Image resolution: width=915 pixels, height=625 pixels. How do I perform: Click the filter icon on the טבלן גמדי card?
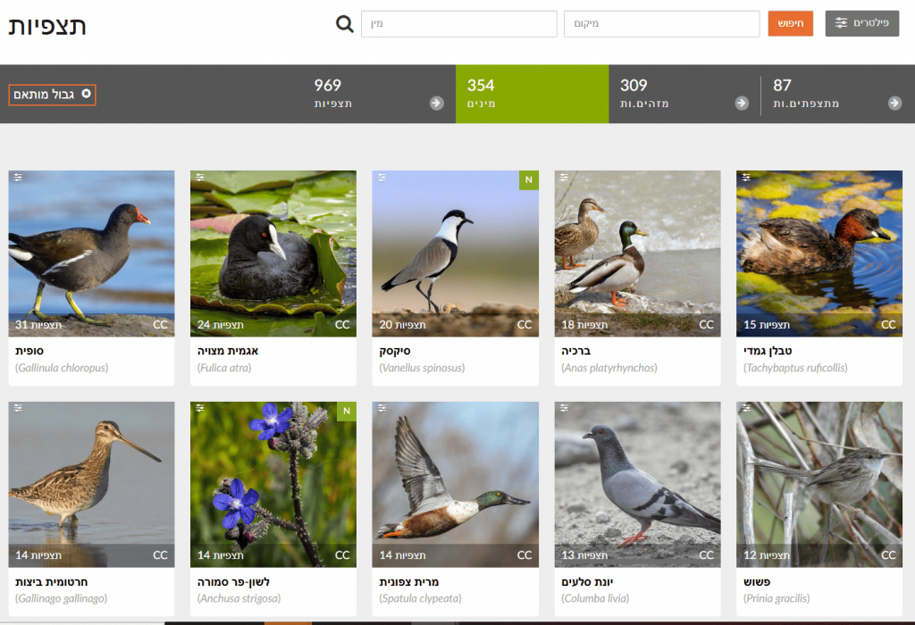pos(745,178)
